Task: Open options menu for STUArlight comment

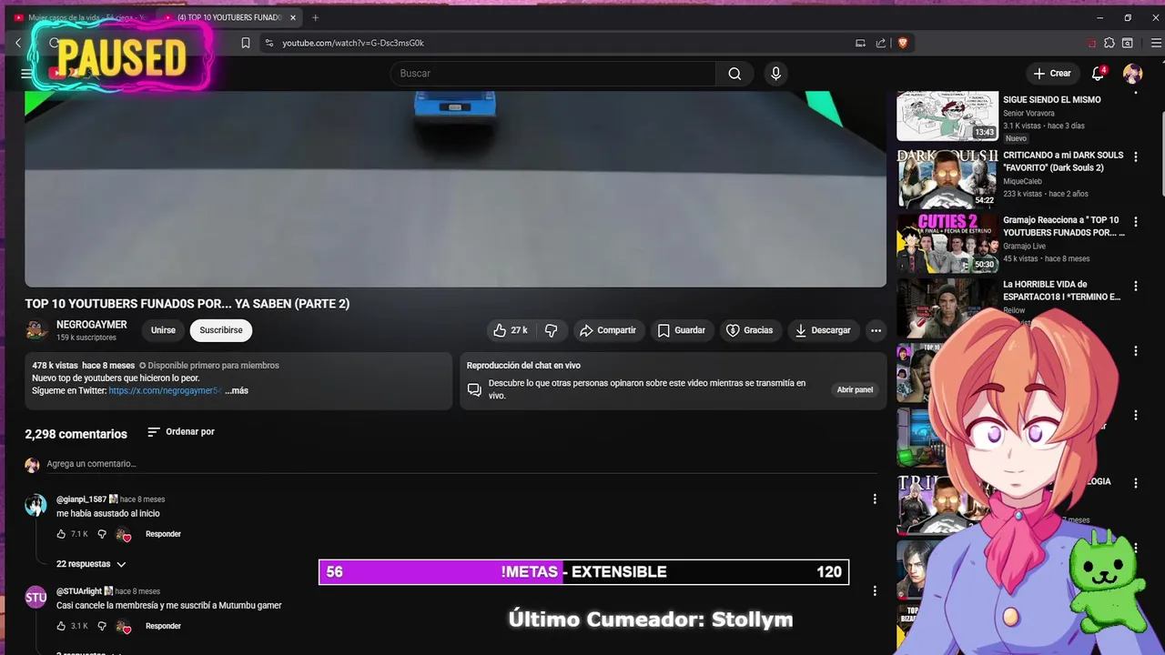Action: (x=875, y=590)
